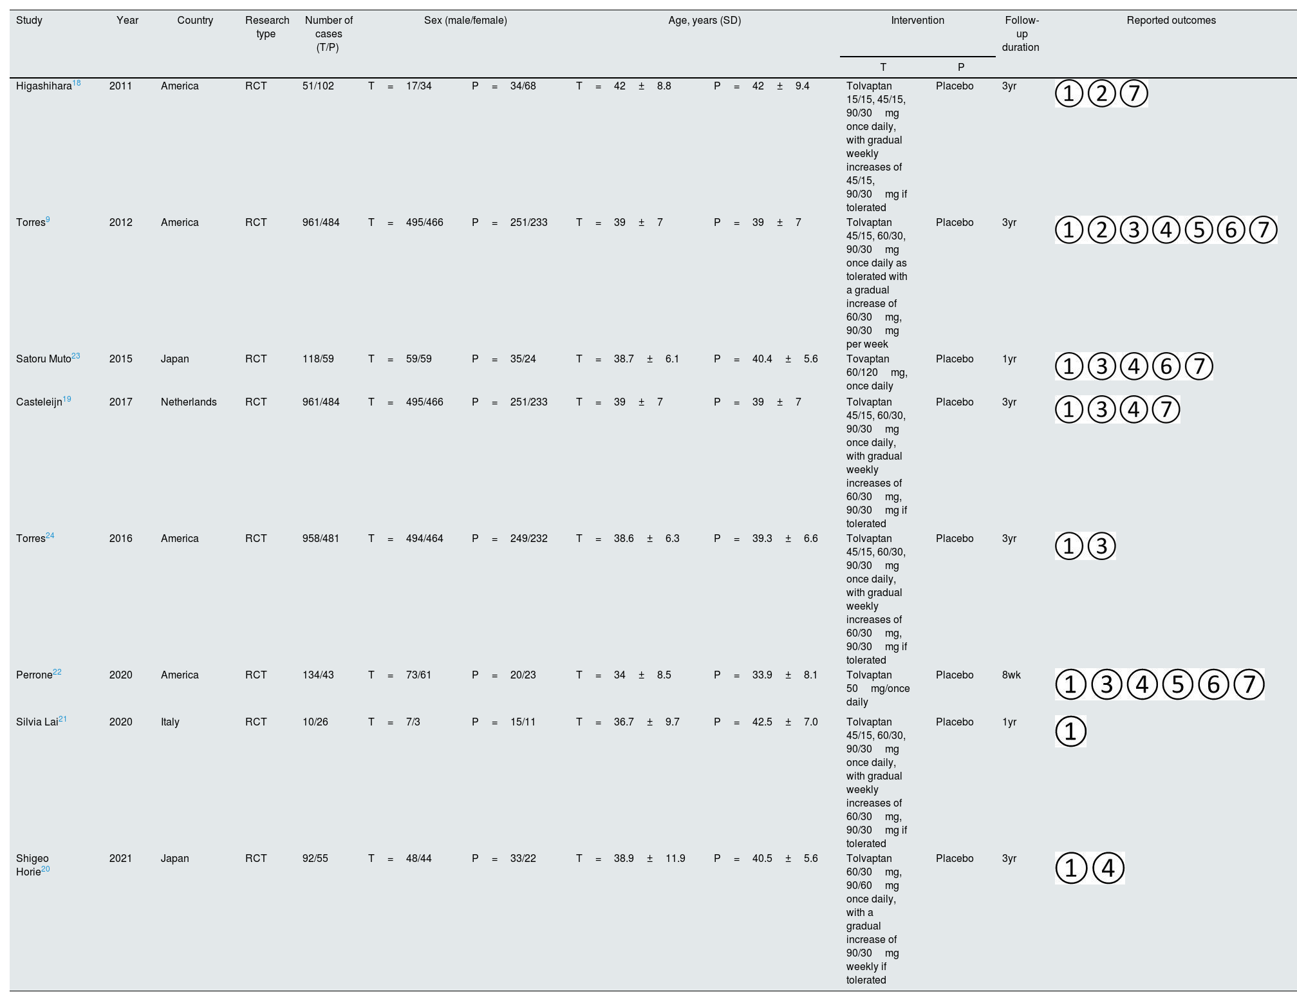
Task: Click circled 5 outcome in Torres 2012 row
Action: click(x=1199, y=230)
